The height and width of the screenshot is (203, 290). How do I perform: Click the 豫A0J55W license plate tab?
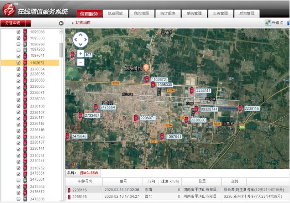(83, 173)
